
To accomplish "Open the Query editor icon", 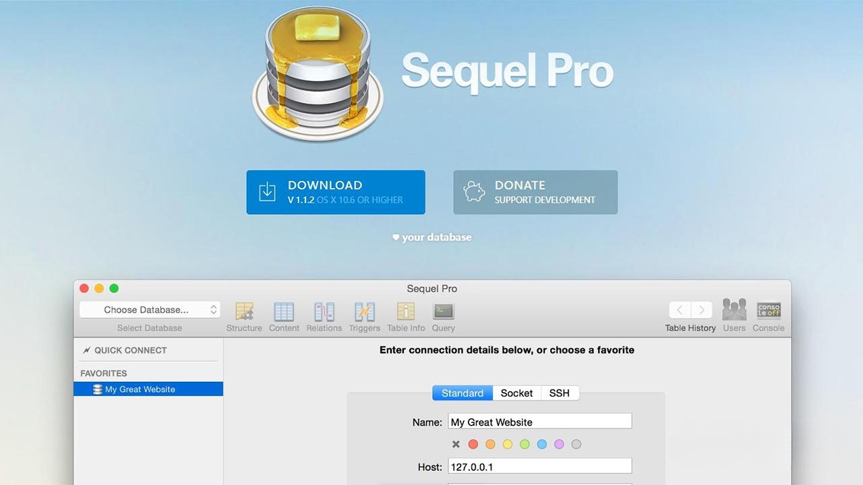I will pos(444,312).
